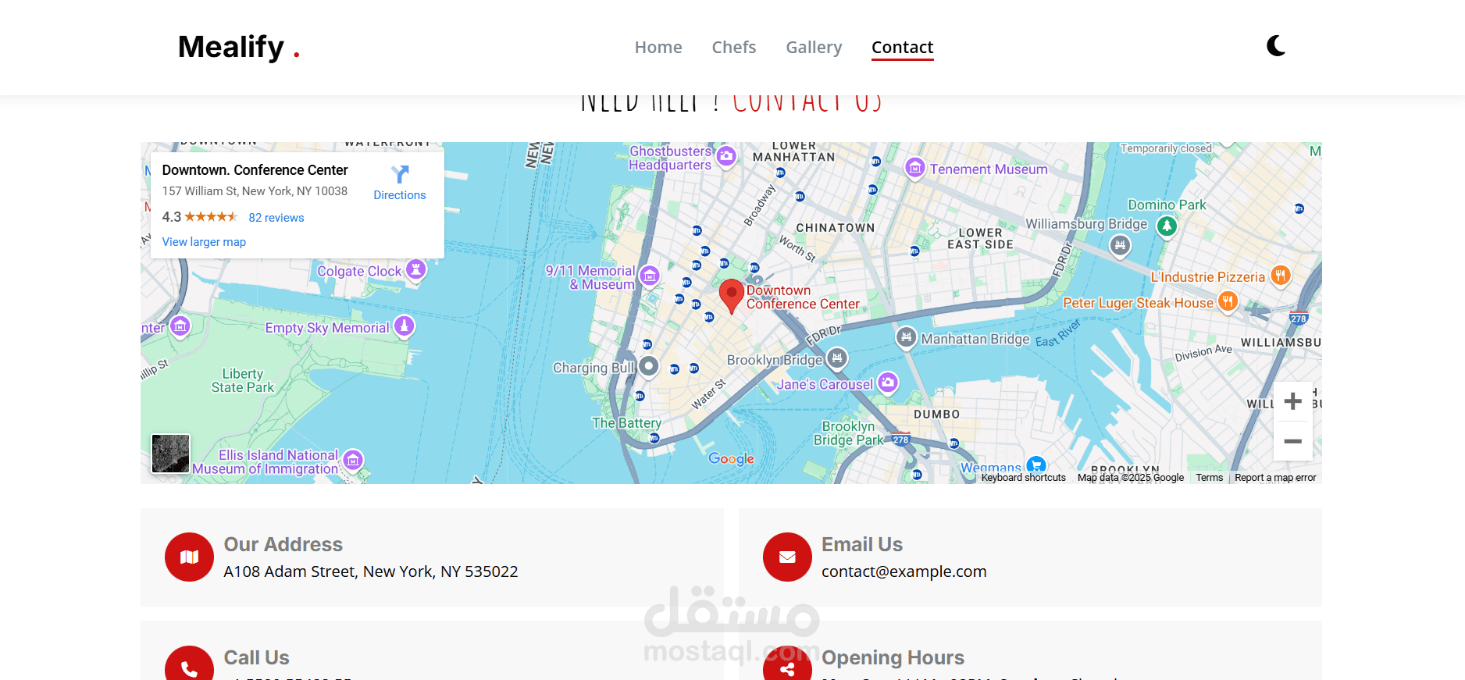Screen dimensions: 1465x680
Task: Click the Charging Bull marker icon
Action: pos(648,365)
